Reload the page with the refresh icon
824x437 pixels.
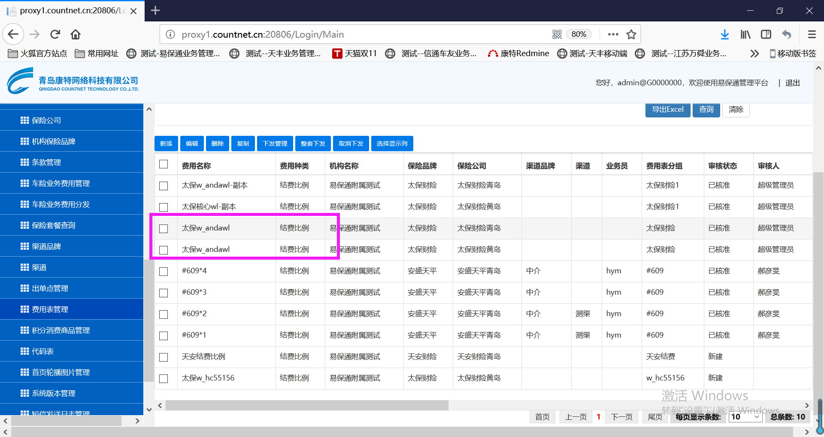pos(55,34)
